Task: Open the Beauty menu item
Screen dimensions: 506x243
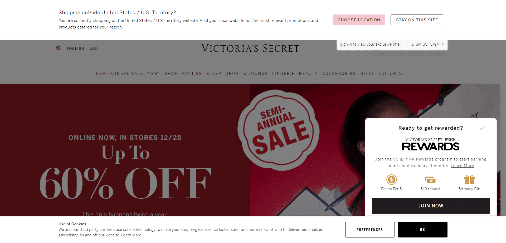Action: pos(308,74)
